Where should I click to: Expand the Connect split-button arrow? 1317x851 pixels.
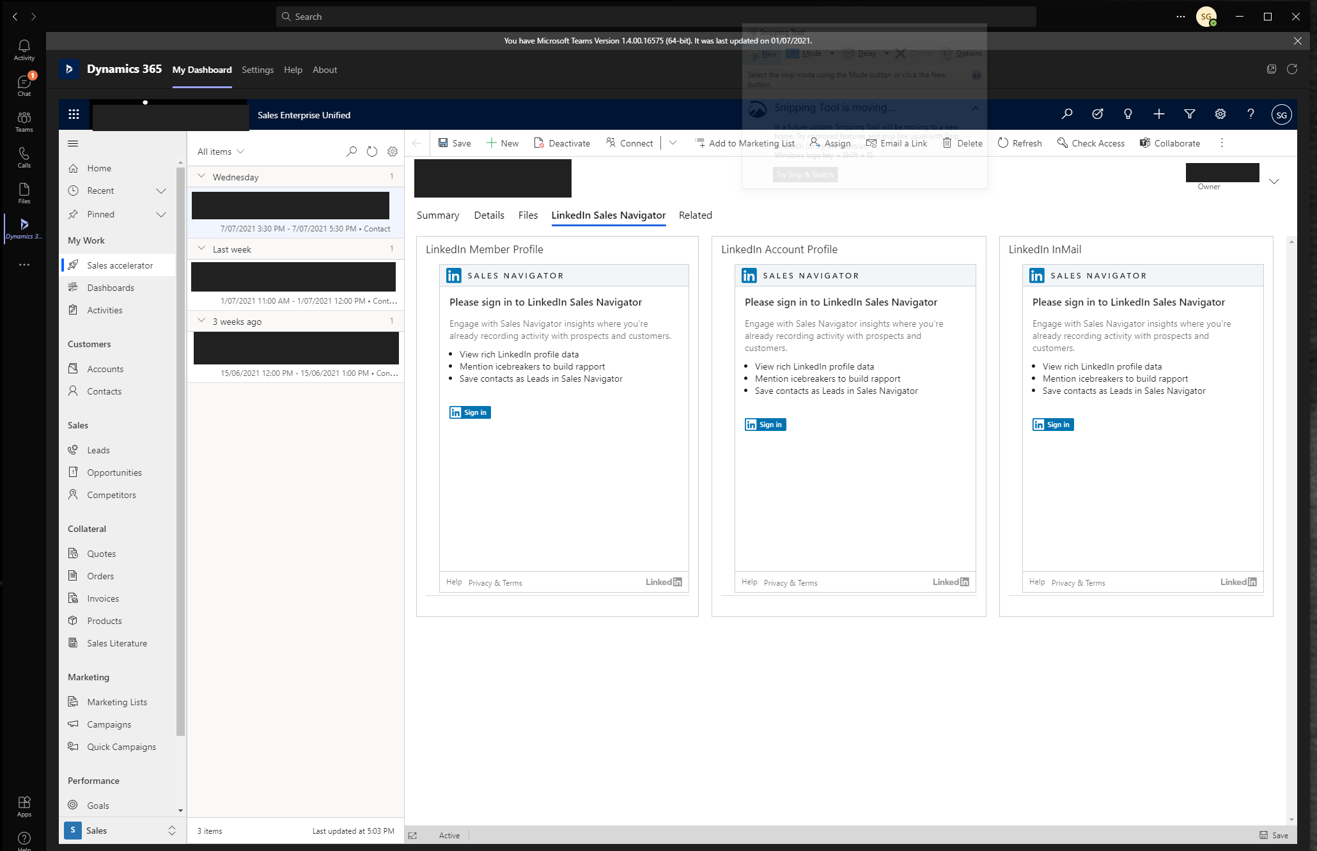(673, 143)
